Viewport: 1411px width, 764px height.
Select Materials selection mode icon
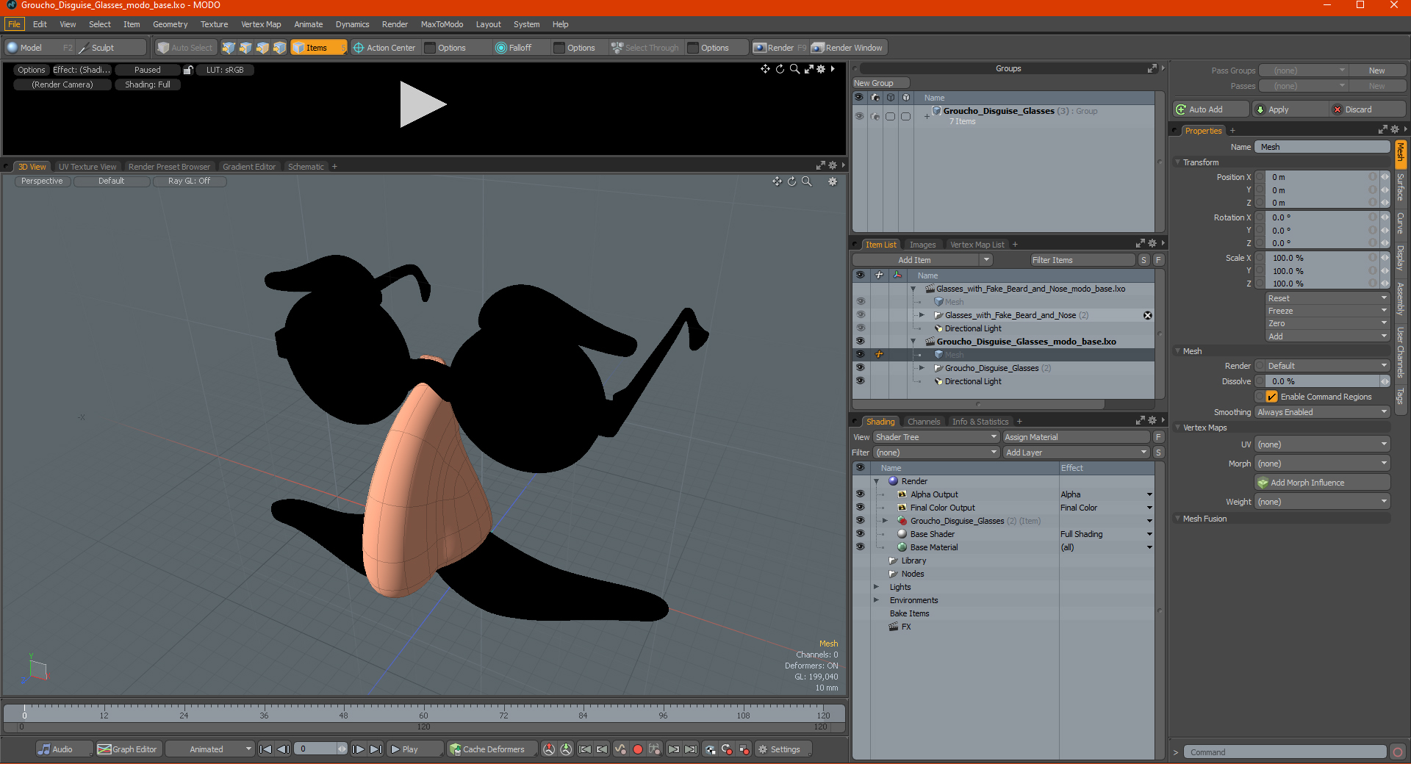click(279, 48)
